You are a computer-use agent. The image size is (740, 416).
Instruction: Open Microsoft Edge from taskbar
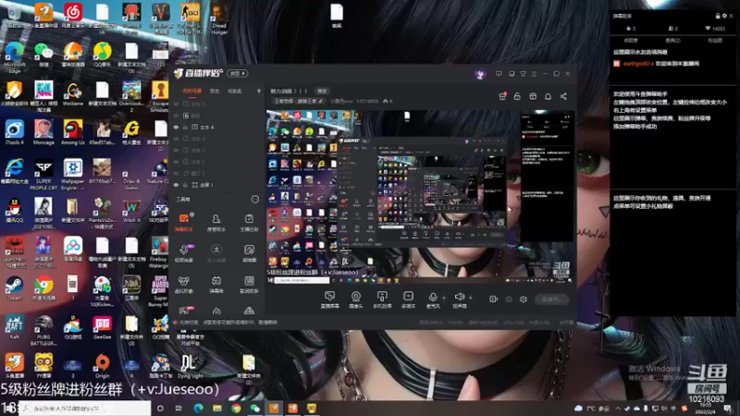(198, 409)
